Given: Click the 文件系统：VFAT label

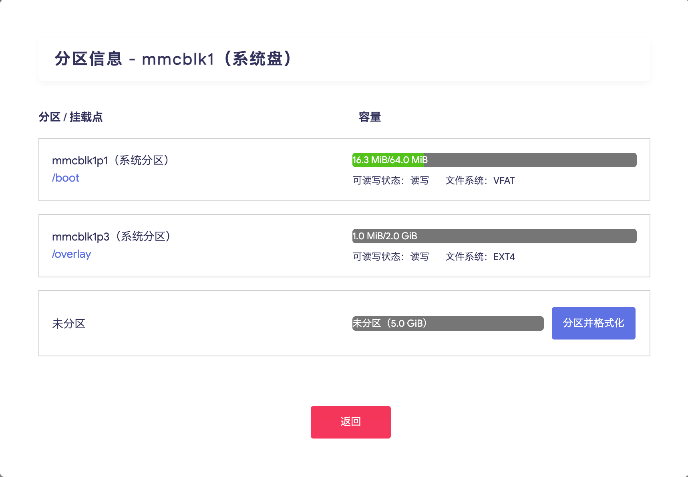Looking at the screenshot, I should click(480, 181).
